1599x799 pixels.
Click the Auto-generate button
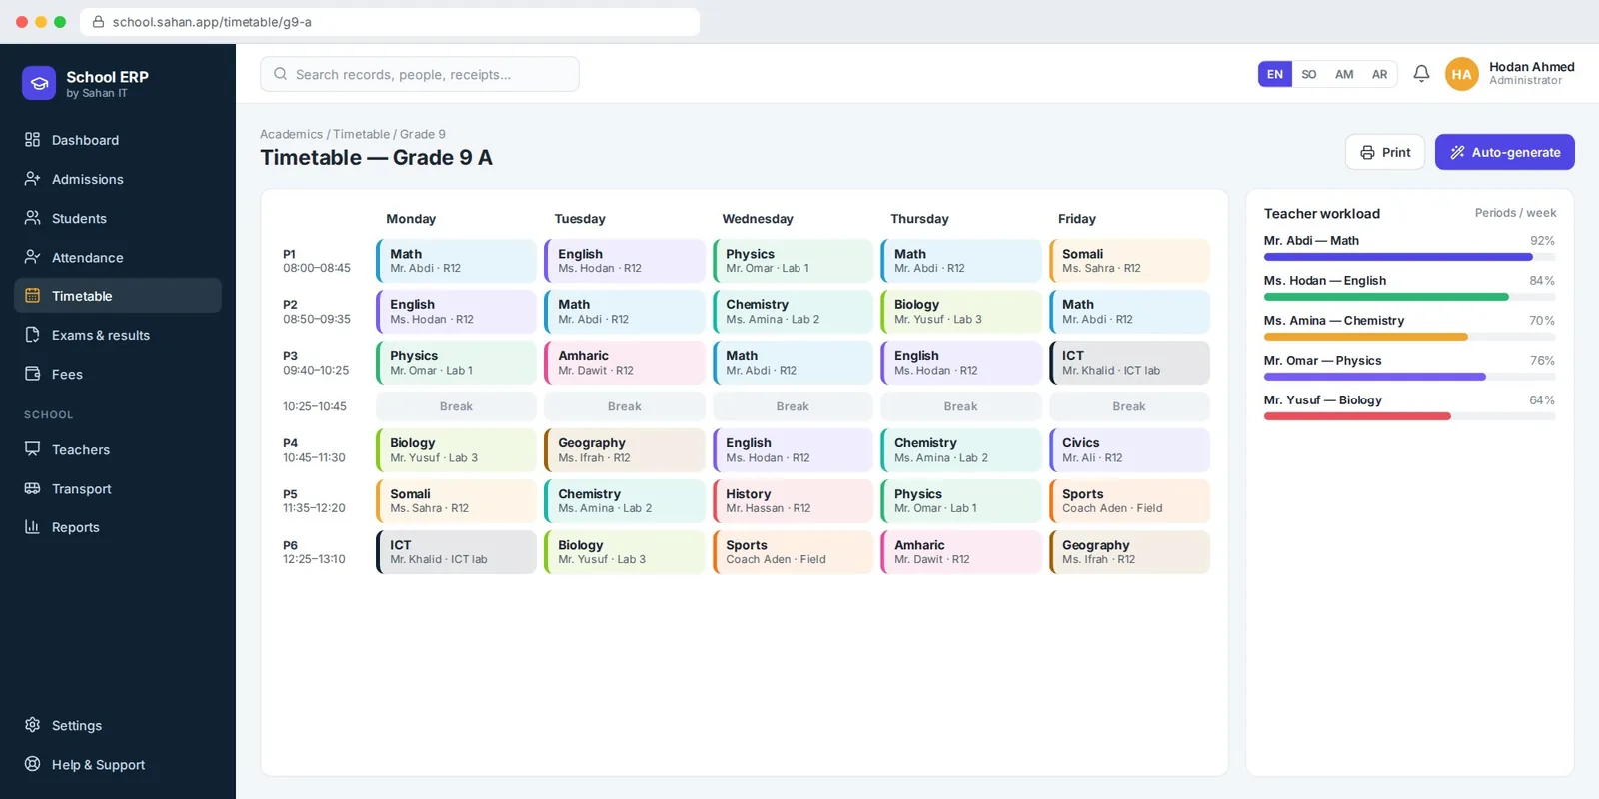click(x=1505, y=152)
